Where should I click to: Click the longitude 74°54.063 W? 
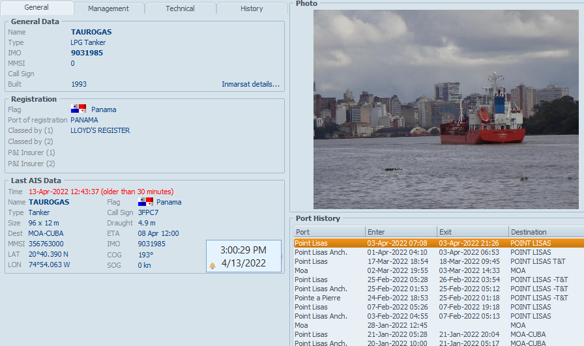pyautogui.click(x=49, y=265)
